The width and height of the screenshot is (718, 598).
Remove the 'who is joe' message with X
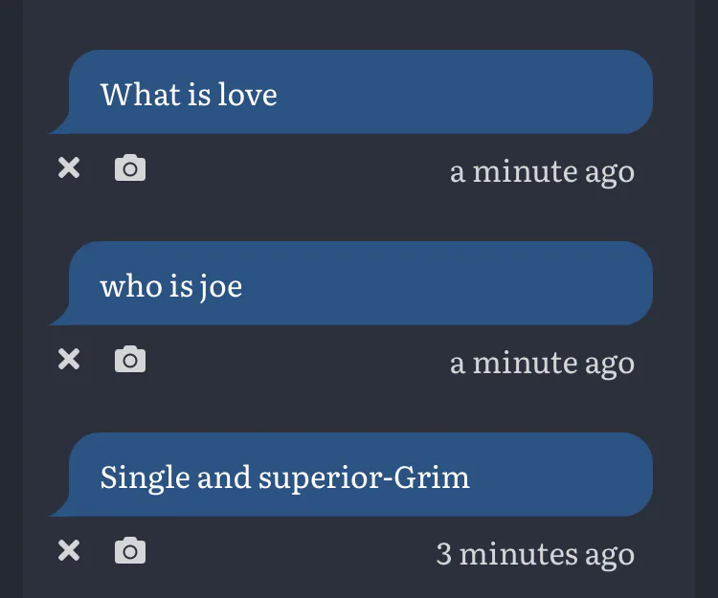(69, 359)
